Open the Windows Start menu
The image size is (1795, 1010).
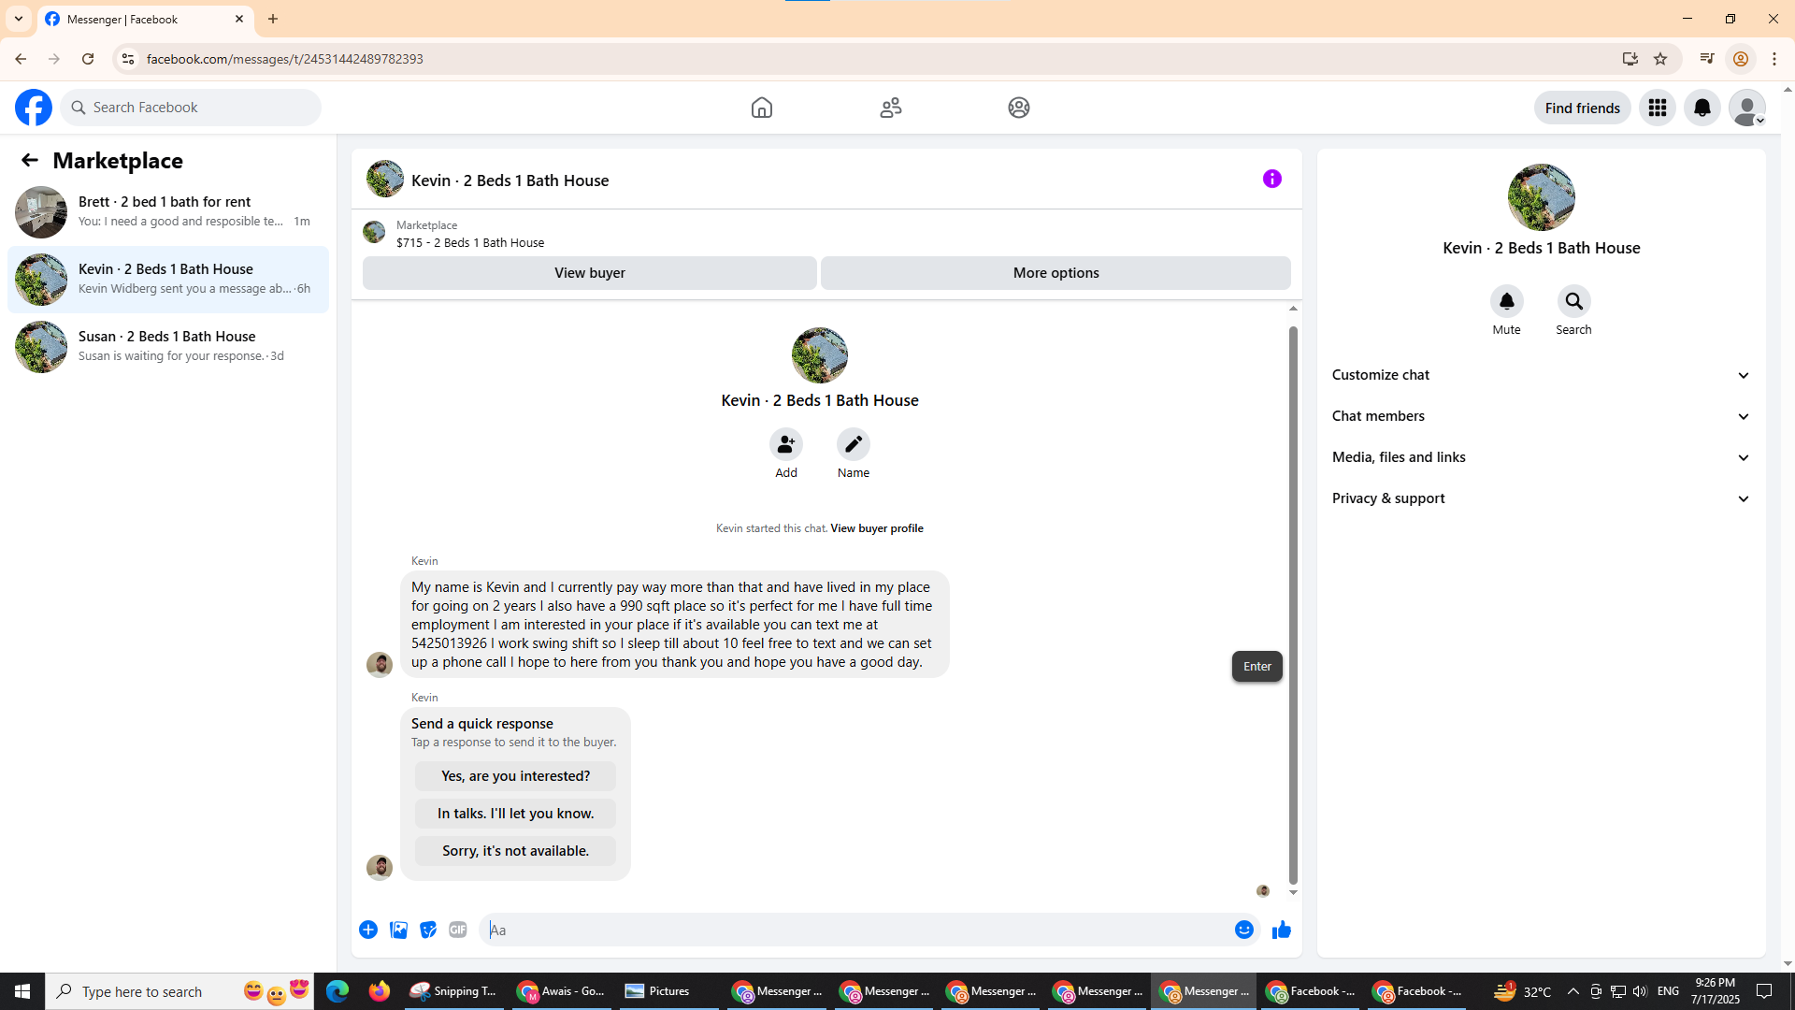point(22,991)
